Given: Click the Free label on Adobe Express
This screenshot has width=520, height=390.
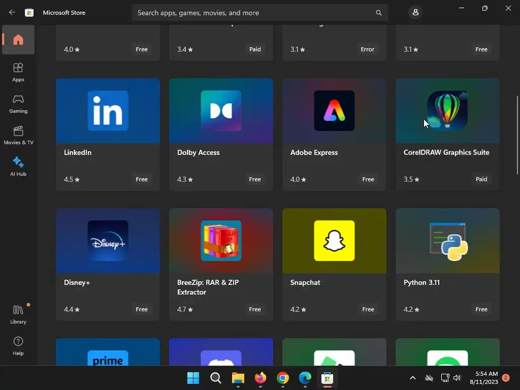Looking at the screenshot, I should (368, 179).
